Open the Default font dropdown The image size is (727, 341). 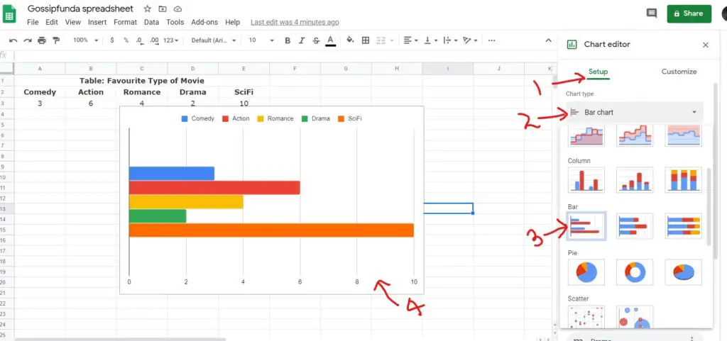click(214, 40)
